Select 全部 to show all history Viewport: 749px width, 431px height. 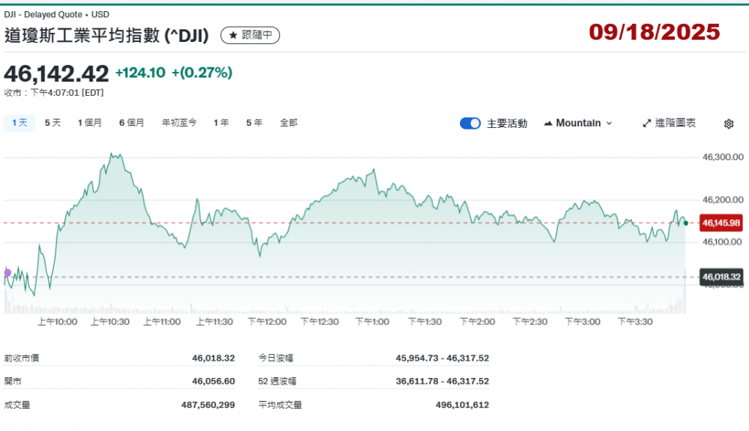pyautogui.click(x=288, y=123)
